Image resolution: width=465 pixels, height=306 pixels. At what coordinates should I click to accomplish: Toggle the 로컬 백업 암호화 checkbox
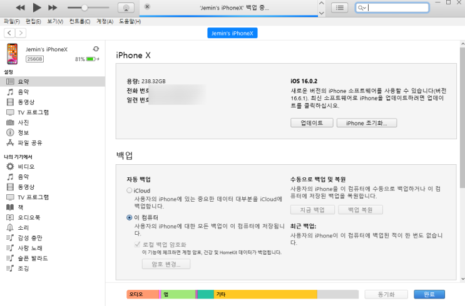pyautogui.click(x=137, y=244)
